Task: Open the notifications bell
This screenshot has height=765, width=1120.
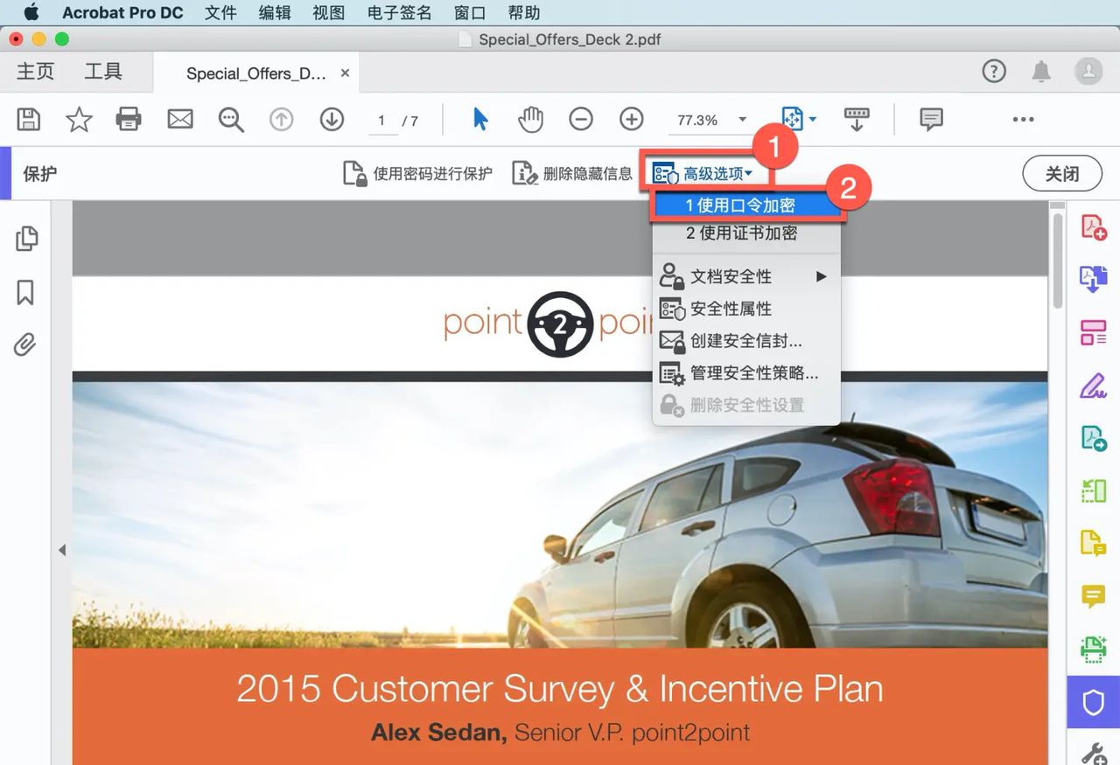Action: tap(1041, 72)
